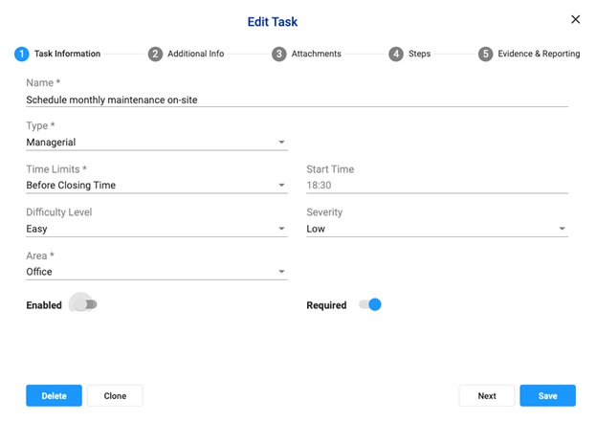Screen dimensions: 597x422
Task: Switch to the Attachments step
Action: (x=316, y=54)
